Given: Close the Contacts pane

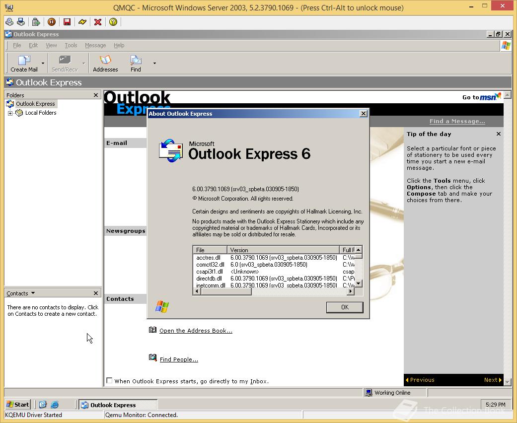Looking at the screenshot, I should pos(96,293).
